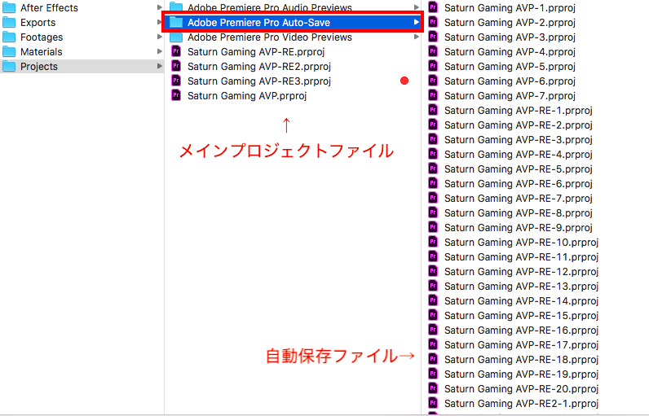Screen dimensions: 649x416
Task: Select the Materials folder name
Action: pos(42,52)
